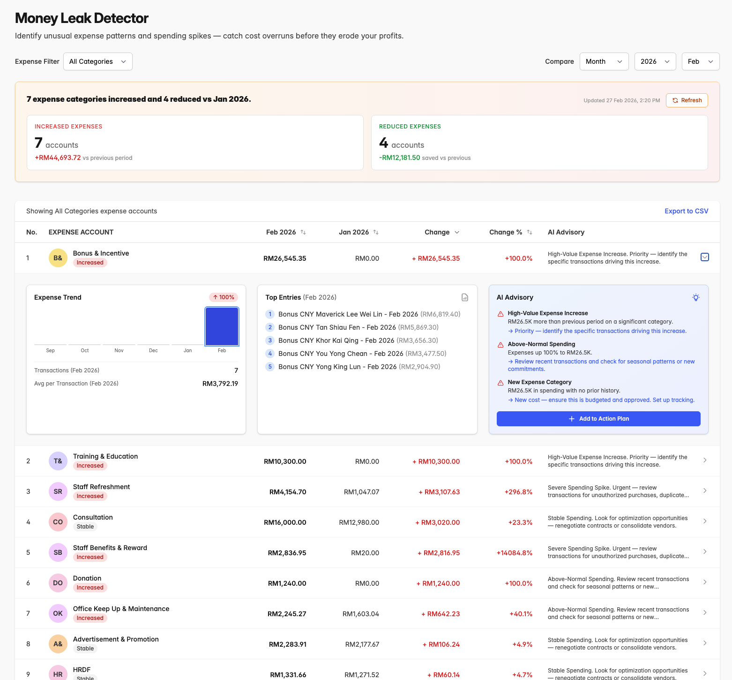Open the month selector showing Feb
The height and width of the screenshot is (680, 732).
(x=701, y=61)
